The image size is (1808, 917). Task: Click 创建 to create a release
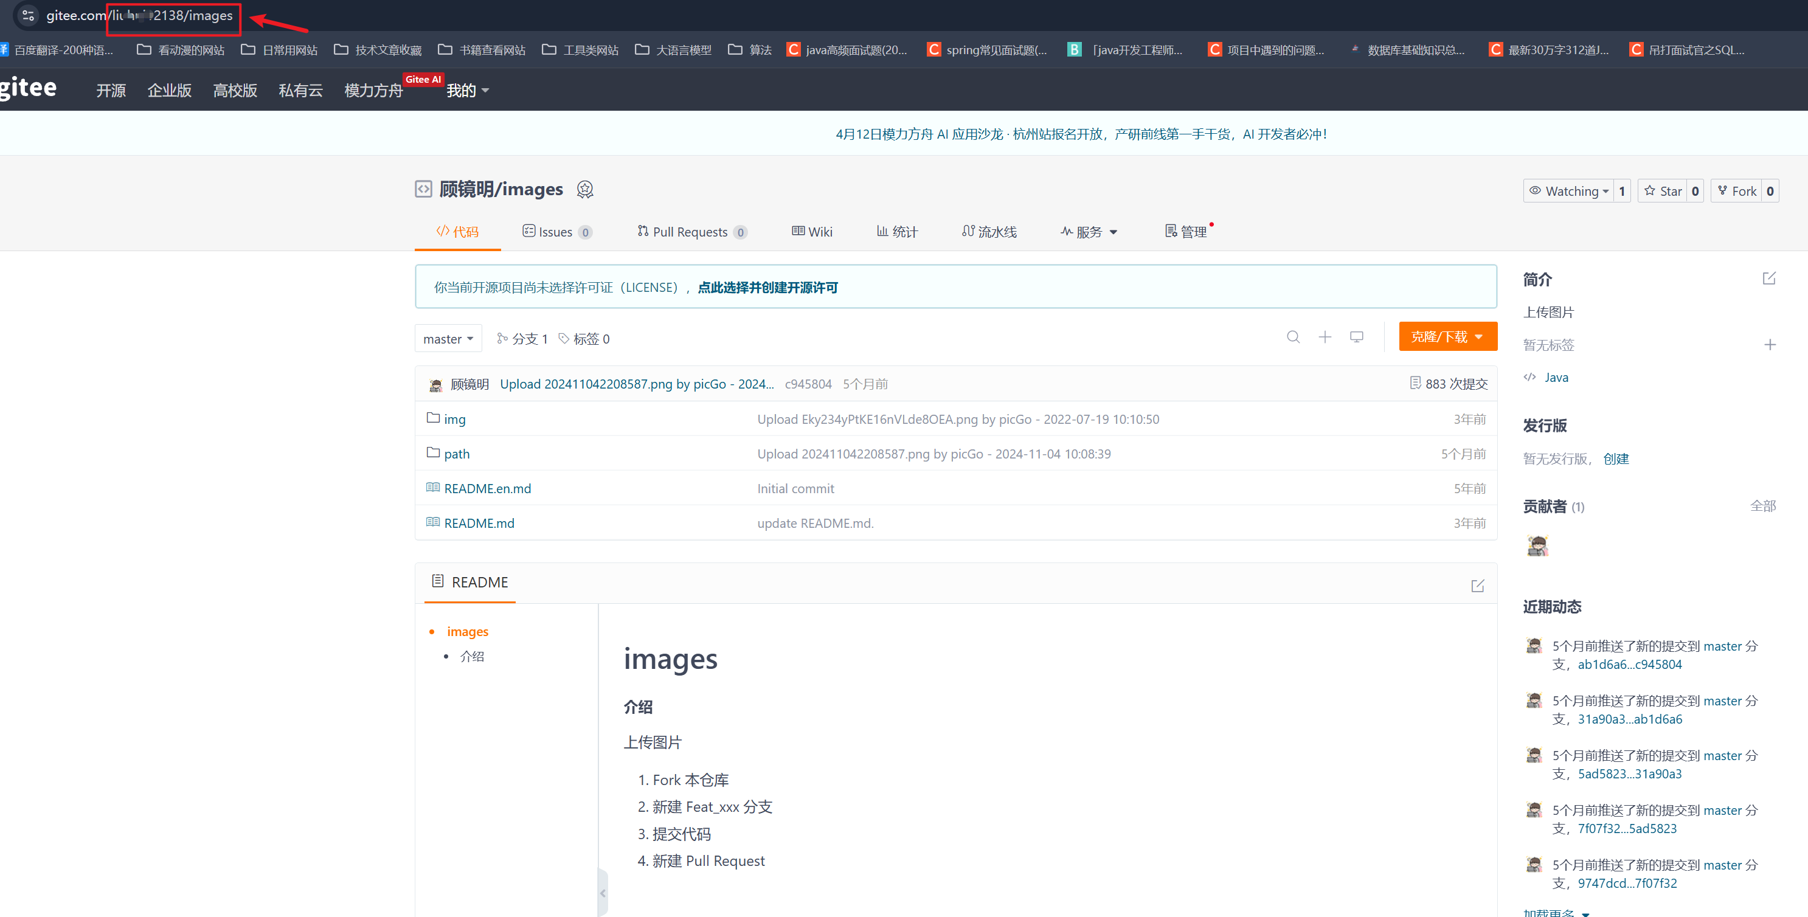tap(1616, 458)
